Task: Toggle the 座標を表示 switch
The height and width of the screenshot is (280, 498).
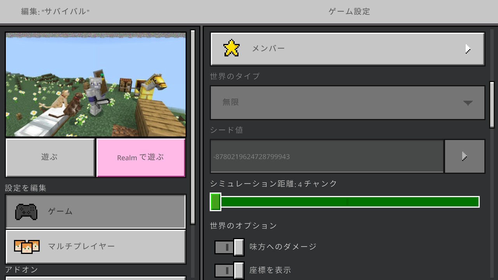Action: 229,271
